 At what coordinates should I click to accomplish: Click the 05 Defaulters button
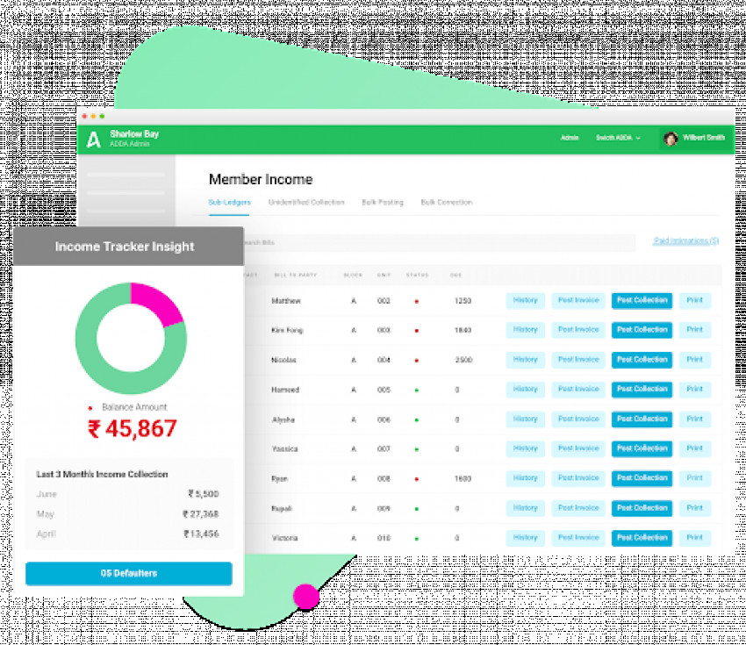point(128,573)
